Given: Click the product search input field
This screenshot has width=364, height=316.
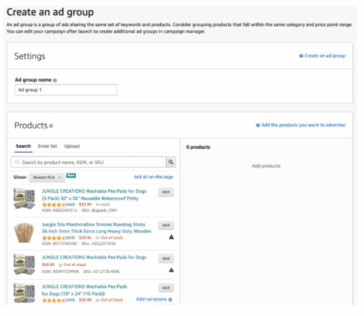Looking at the screenshot, I should pos(88,162).
